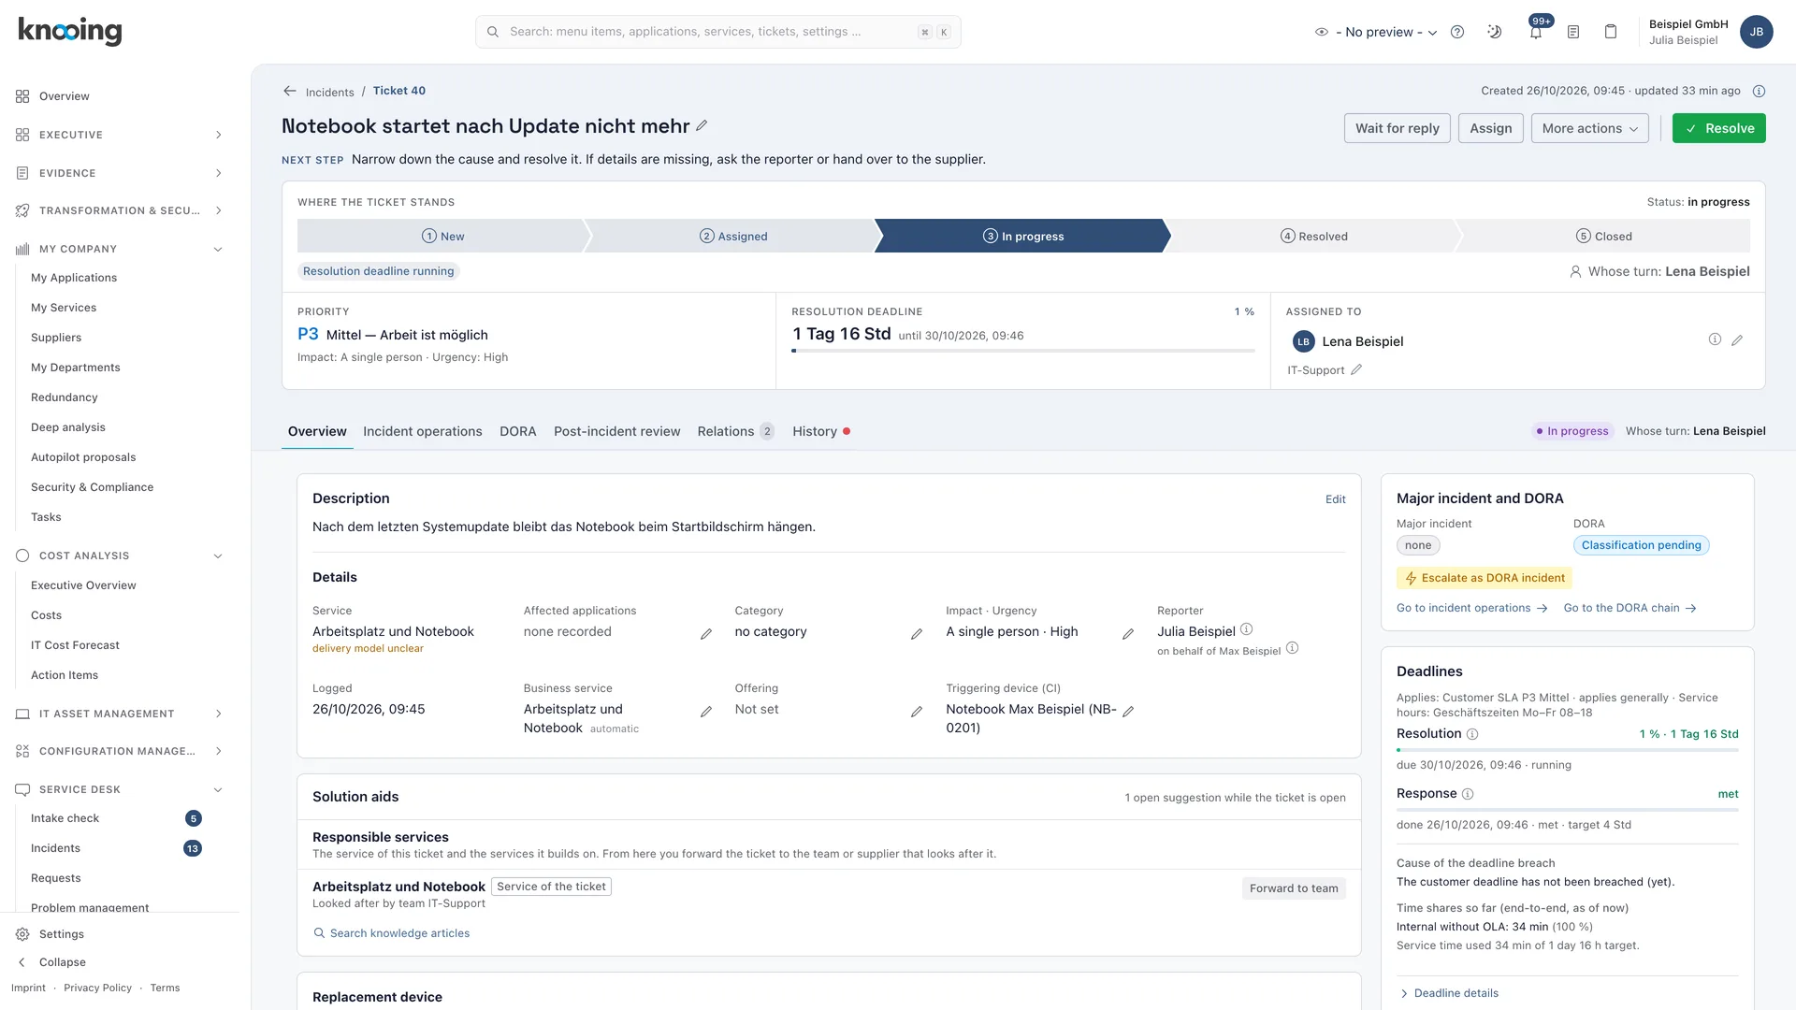1796x1010 pixels.
Task: Open the Post-incident review tab
Action: (x=617, y=431)
